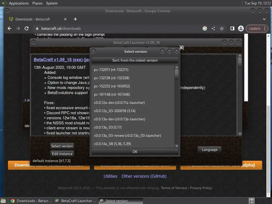Image resolution: width=272 pixels, height=204 pixels.
Task: Open the Applications menu
Action: 19,3
